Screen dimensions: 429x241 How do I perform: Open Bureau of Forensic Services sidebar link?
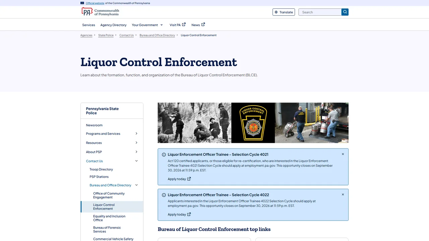[x=107, y=230]
